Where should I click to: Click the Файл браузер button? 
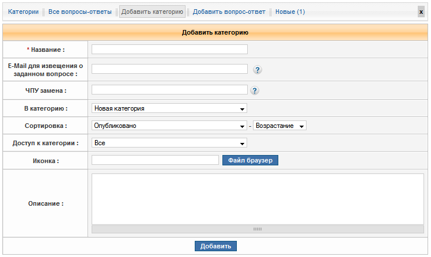click(251, 160)
